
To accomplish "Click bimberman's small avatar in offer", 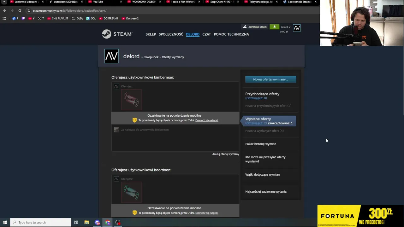I will pyautogui.click(x=116, y=130).
